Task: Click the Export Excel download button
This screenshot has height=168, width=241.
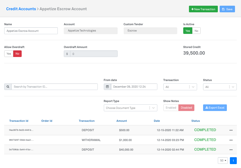Action: point(215,108)
